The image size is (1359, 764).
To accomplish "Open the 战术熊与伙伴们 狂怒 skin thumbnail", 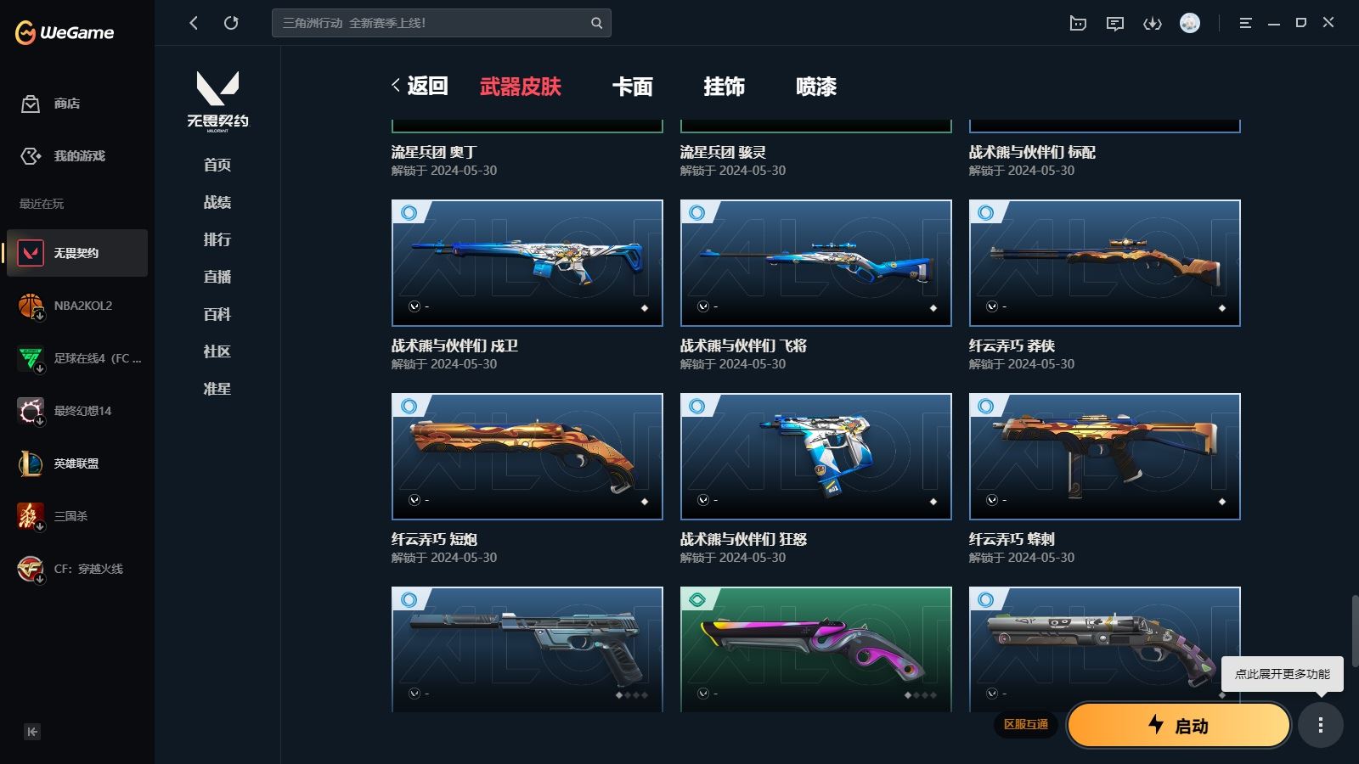I will pos(816,457).
